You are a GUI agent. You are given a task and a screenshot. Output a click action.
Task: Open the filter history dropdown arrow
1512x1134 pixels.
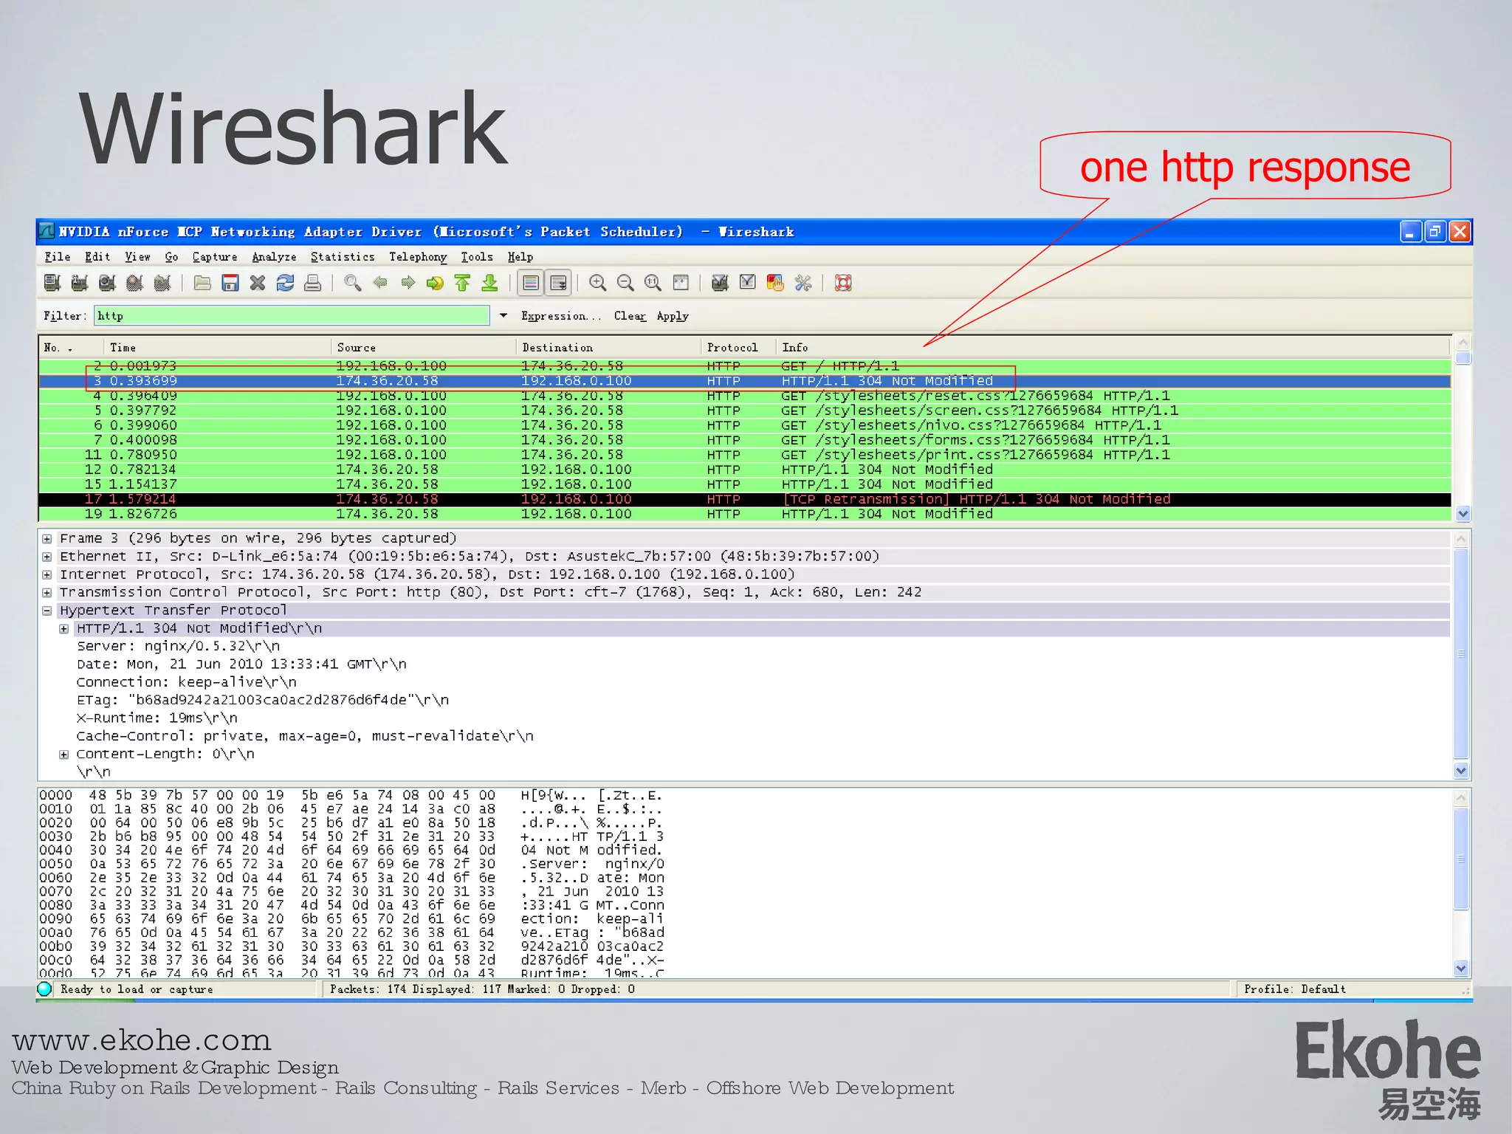504,316
